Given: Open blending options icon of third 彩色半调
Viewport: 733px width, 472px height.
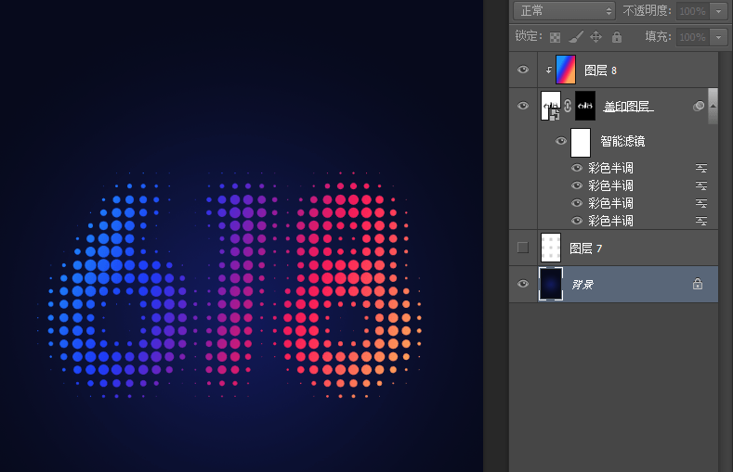Looking at the screenshot, I should coord(701,203).
